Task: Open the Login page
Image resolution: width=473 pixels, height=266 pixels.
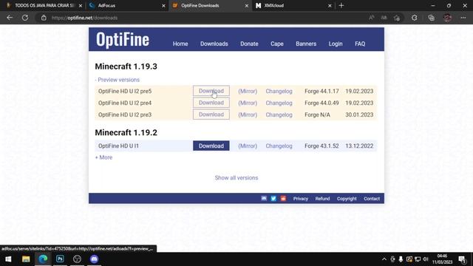Action: (336, 44)
